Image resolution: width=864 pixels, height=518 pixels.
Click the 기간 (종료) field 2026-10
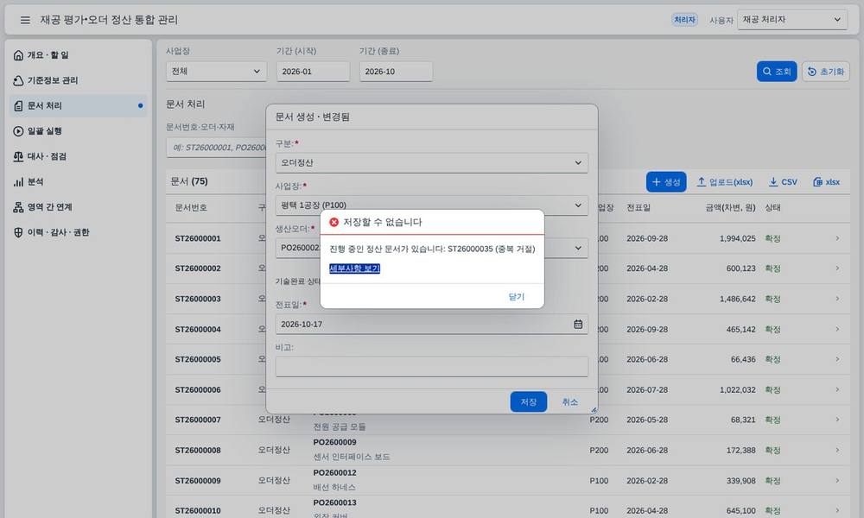click(x=396, y=72)
